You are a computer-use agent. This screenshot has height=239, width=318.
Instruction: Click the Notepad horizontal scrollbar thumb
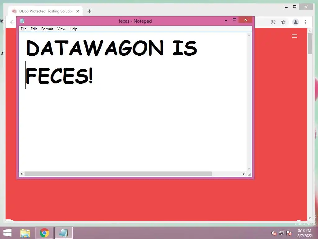(118, 174)
